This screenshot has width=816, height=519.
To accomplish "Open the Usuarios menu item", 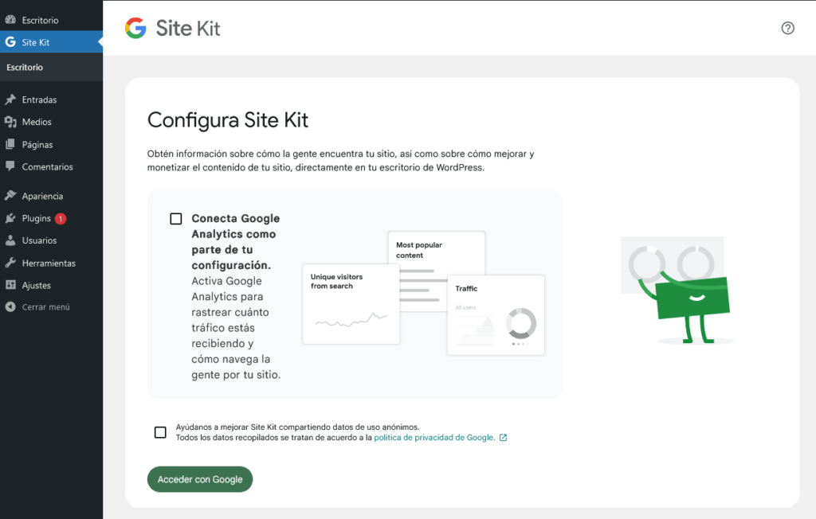I will pyautogui.click(x=52, y=240).
